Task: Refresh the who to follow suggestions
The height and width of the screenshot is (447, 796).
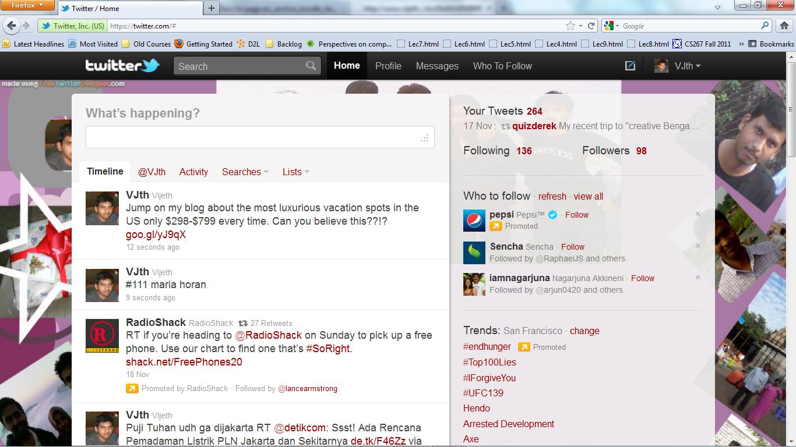Action: 552,196
